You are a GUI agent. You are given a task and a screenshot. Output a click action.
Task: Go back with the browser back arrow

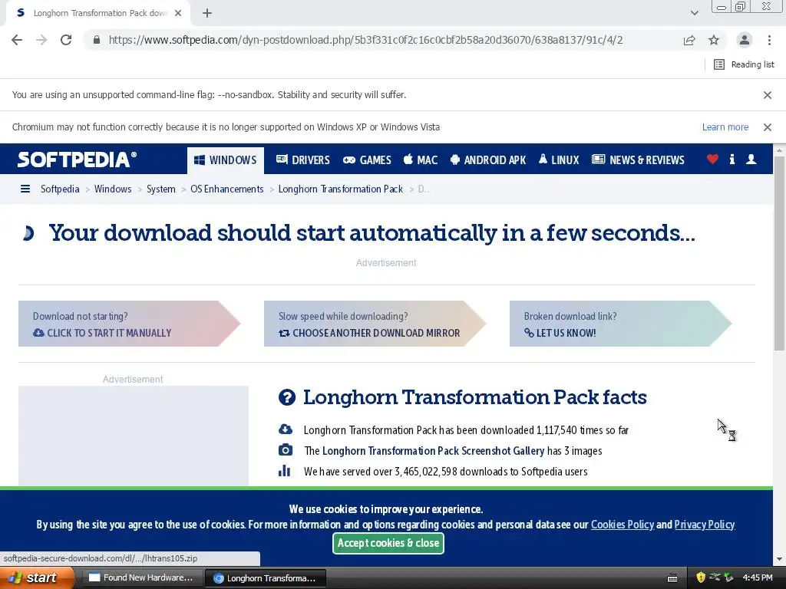pyautogui.click(x=17, y=40)
